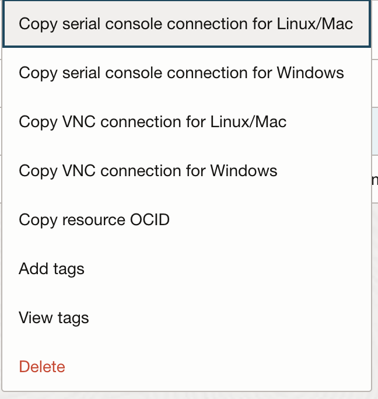Click the Copy resource OCID entry

pyautogui.click(x=94, y=220)
